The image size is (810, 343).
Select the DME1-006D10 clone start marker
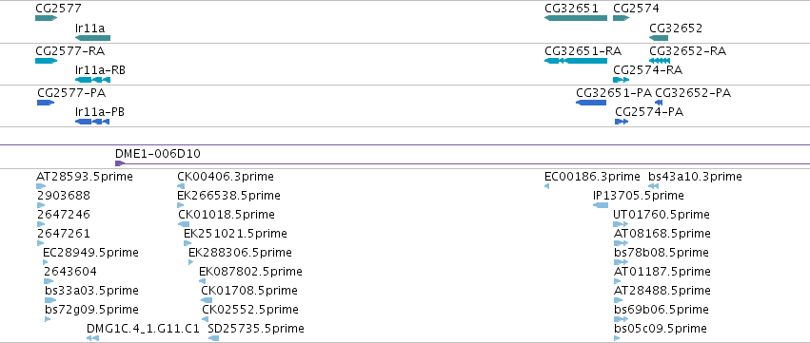[120, 163]
